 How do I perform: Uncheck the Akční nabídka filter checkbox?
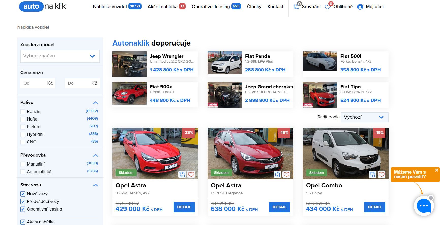[23, 222]
